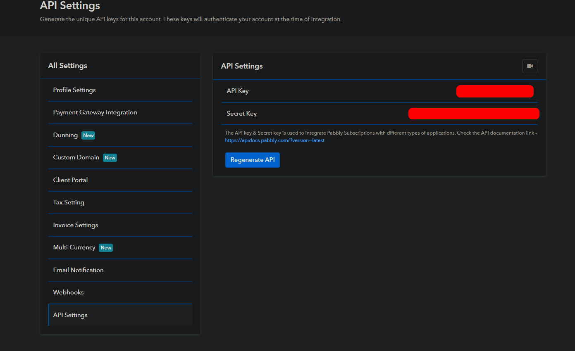Click the API Settings page title
The image size is (575, 351).
pyautogui.click(x=70, y=6)
